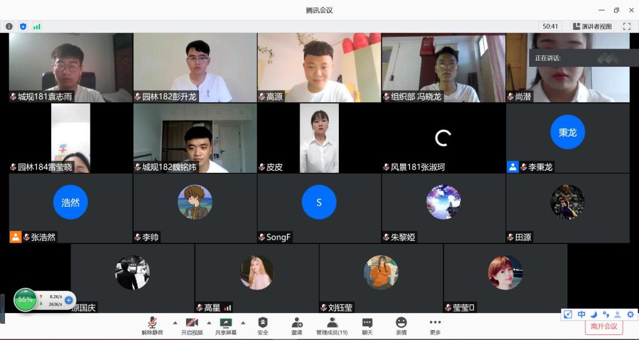Enter full screen mode
Screen dimensions: 639x340
coord(627,26)
